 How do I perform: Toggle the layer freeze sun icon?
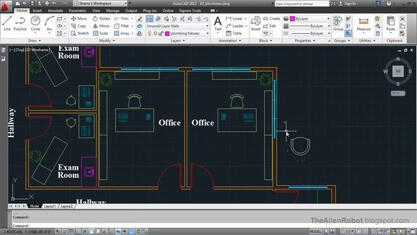156,33
